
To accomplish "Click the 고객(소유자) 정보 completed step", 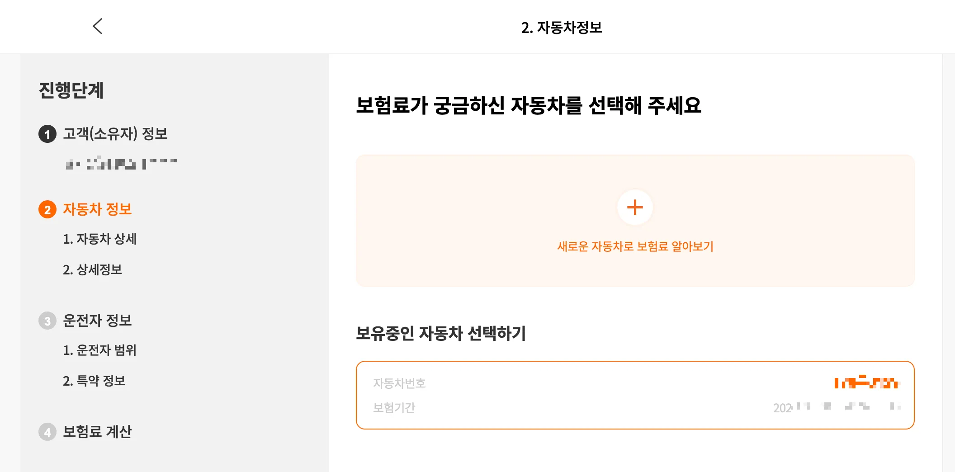I will pos(114,134).
